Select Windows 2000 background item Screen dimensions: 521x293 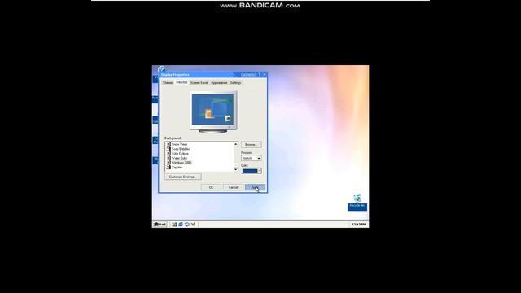[182, 163]
